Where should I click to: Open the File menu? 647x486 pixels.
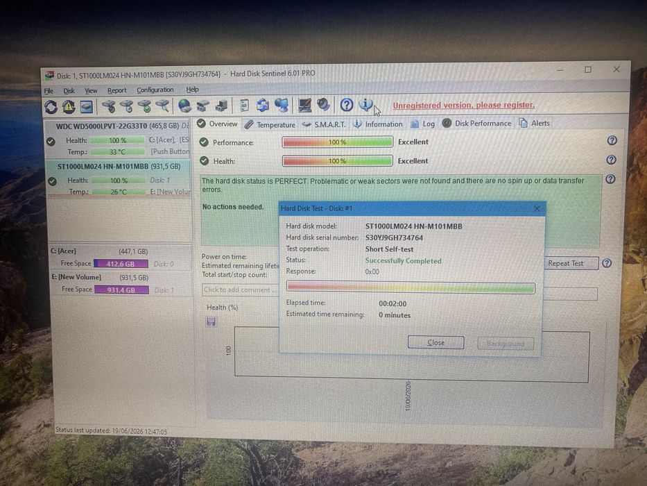pyautogui.click(x=49, y=91)
